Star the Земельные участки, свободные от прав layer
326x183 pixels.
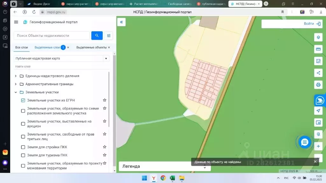point(104,134)
